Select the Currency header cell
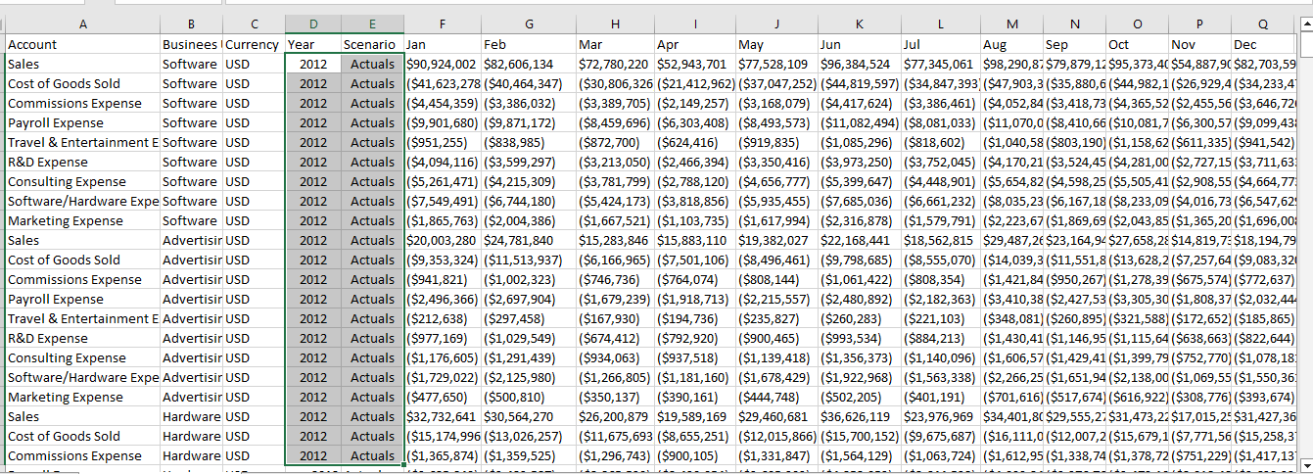The height and width of the screenshot is (474, 1313). point(254,44)
